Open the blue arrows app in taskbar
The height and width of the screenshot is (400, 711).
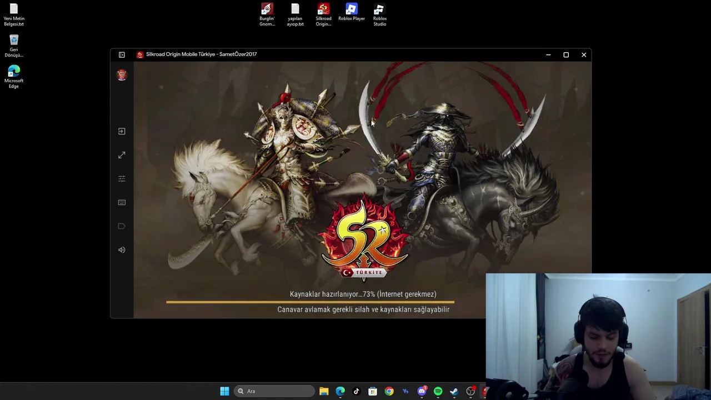coord(405,391)
